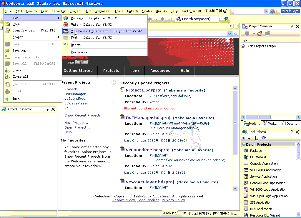Switch to the Model View tab
This screenshot has height=218, width=301.
[270, 123]
